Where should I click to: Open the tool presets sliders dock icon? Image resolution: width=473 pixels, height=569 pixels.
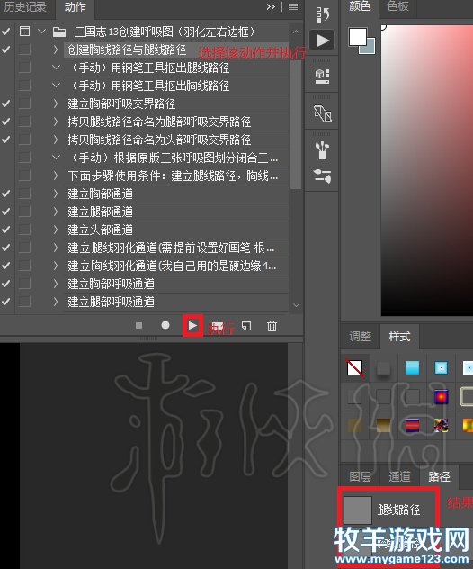point(322,176)
